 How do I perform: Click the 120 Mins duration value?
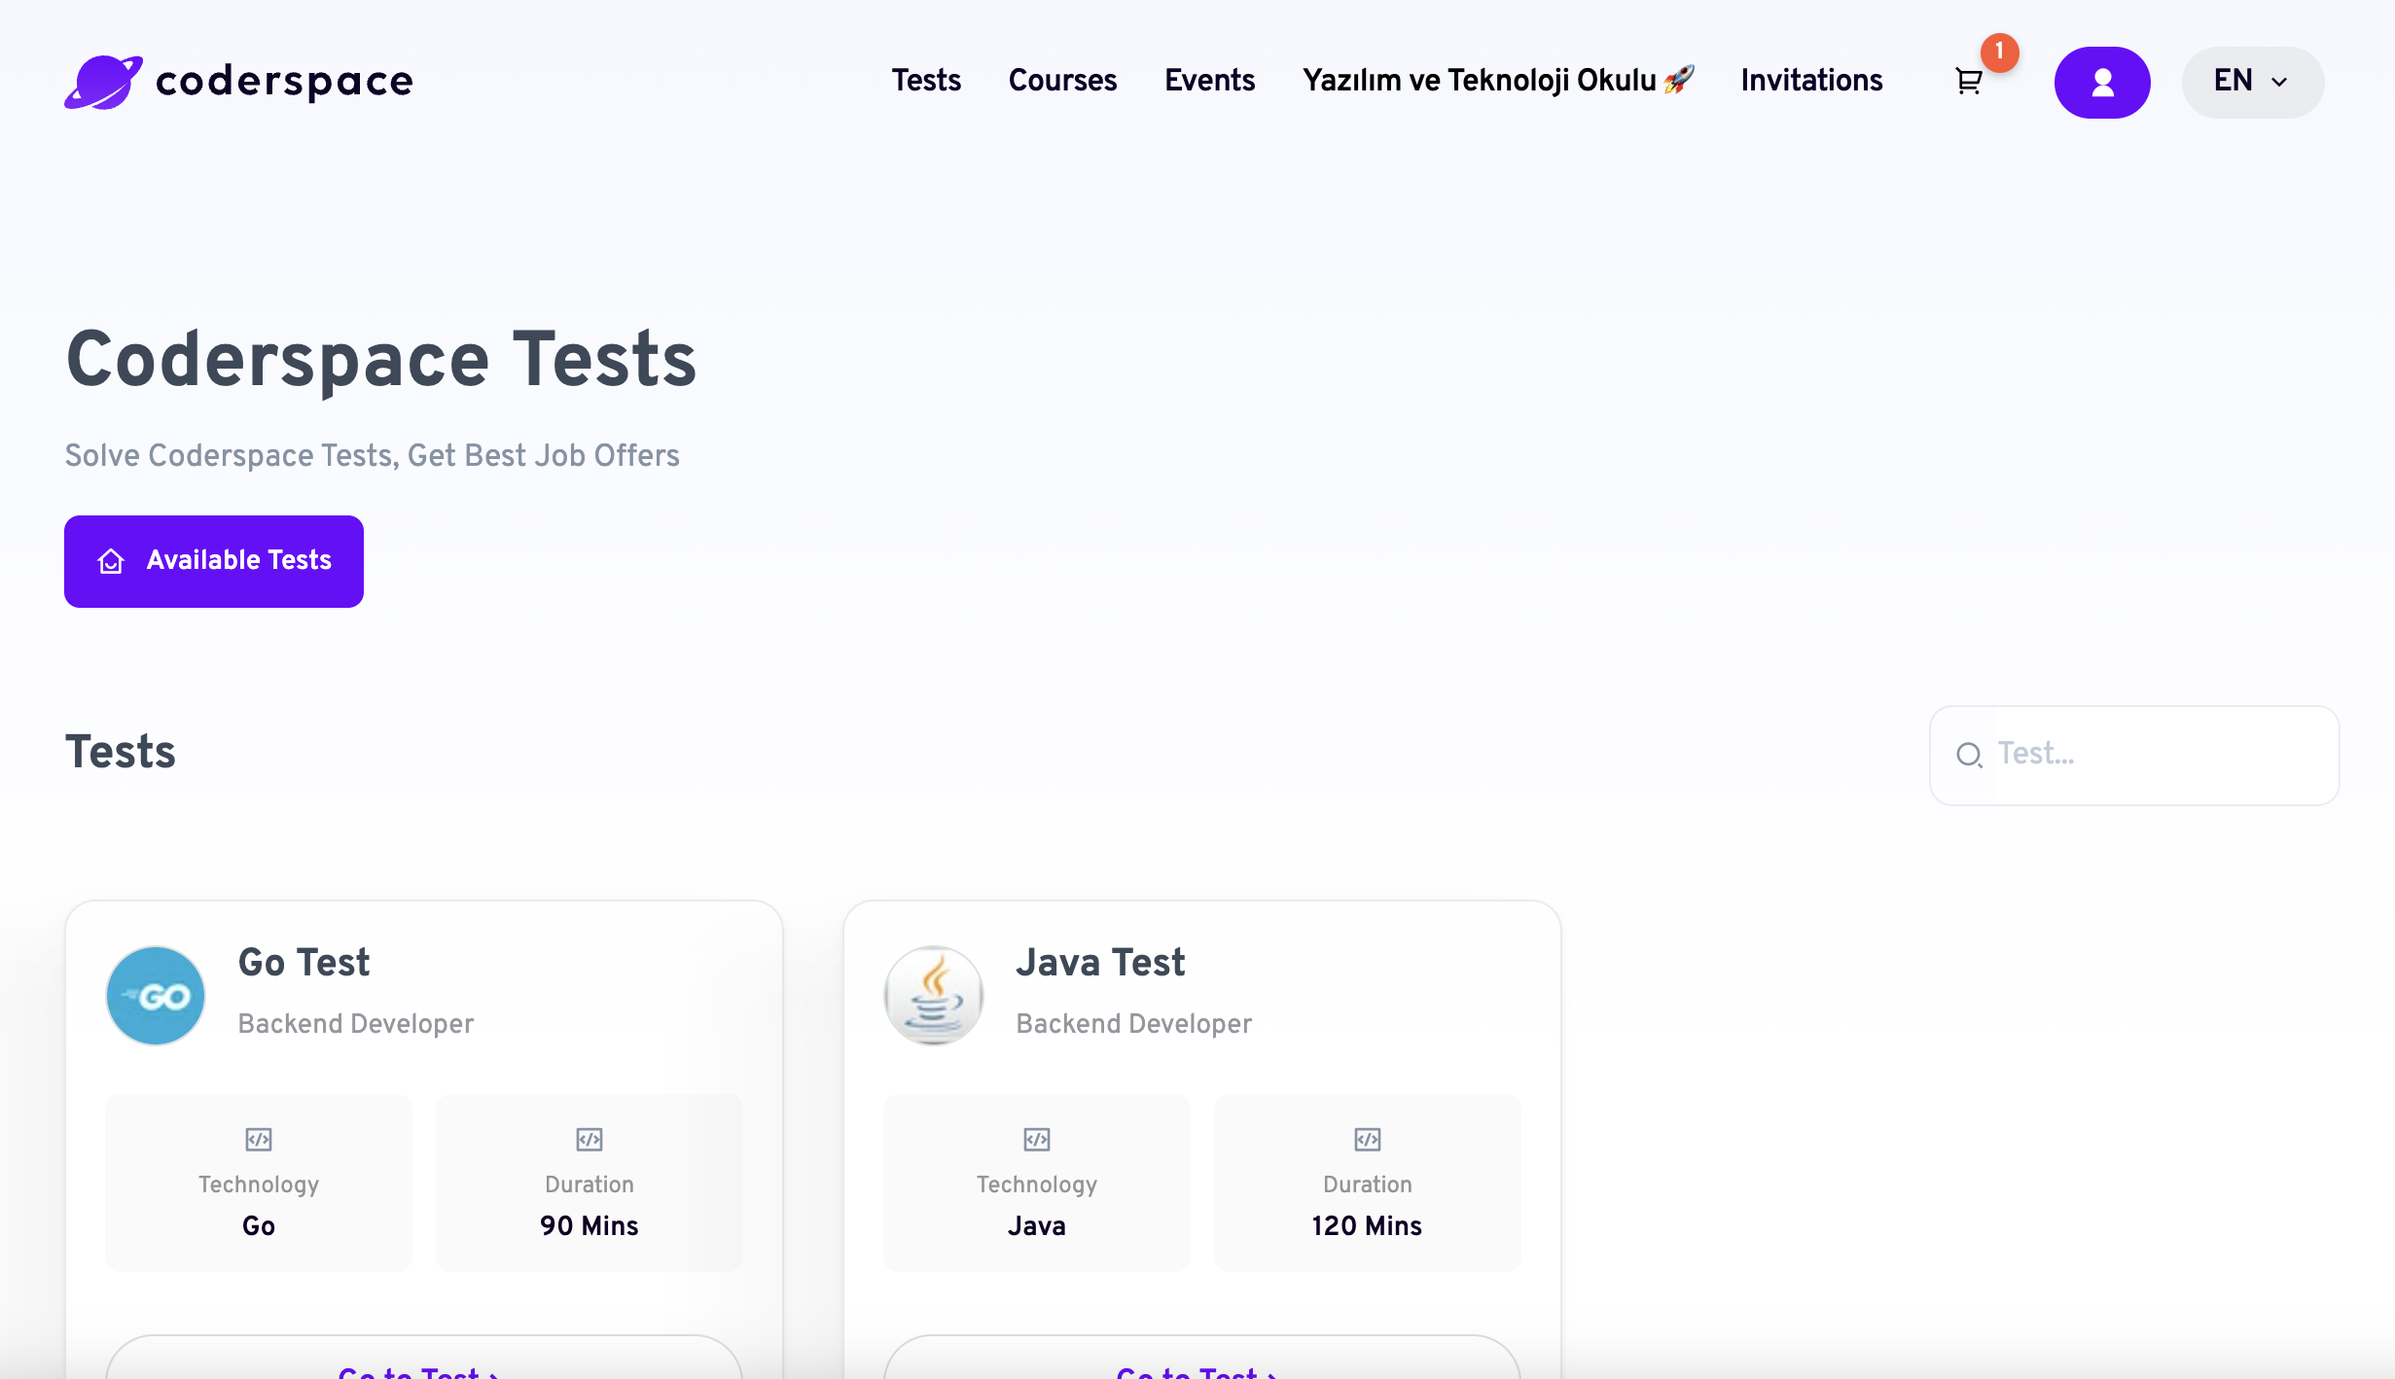tap(1367, 1226)
